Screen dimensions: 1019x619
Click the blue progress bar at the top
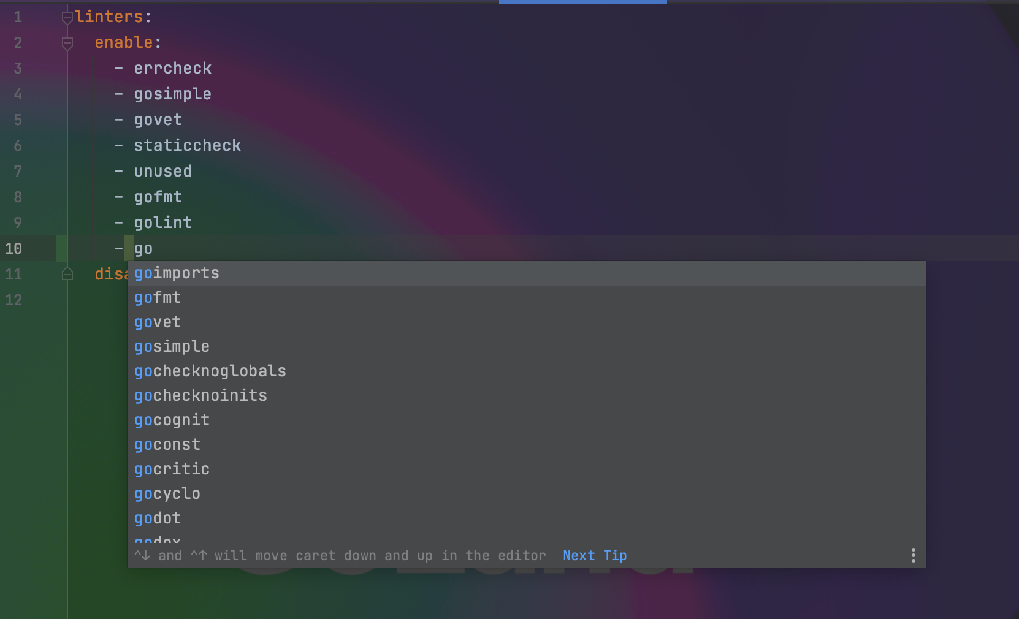point(583,1)
